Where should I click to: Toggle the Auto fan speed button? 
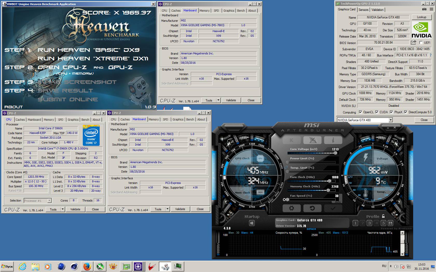(338, 202)
